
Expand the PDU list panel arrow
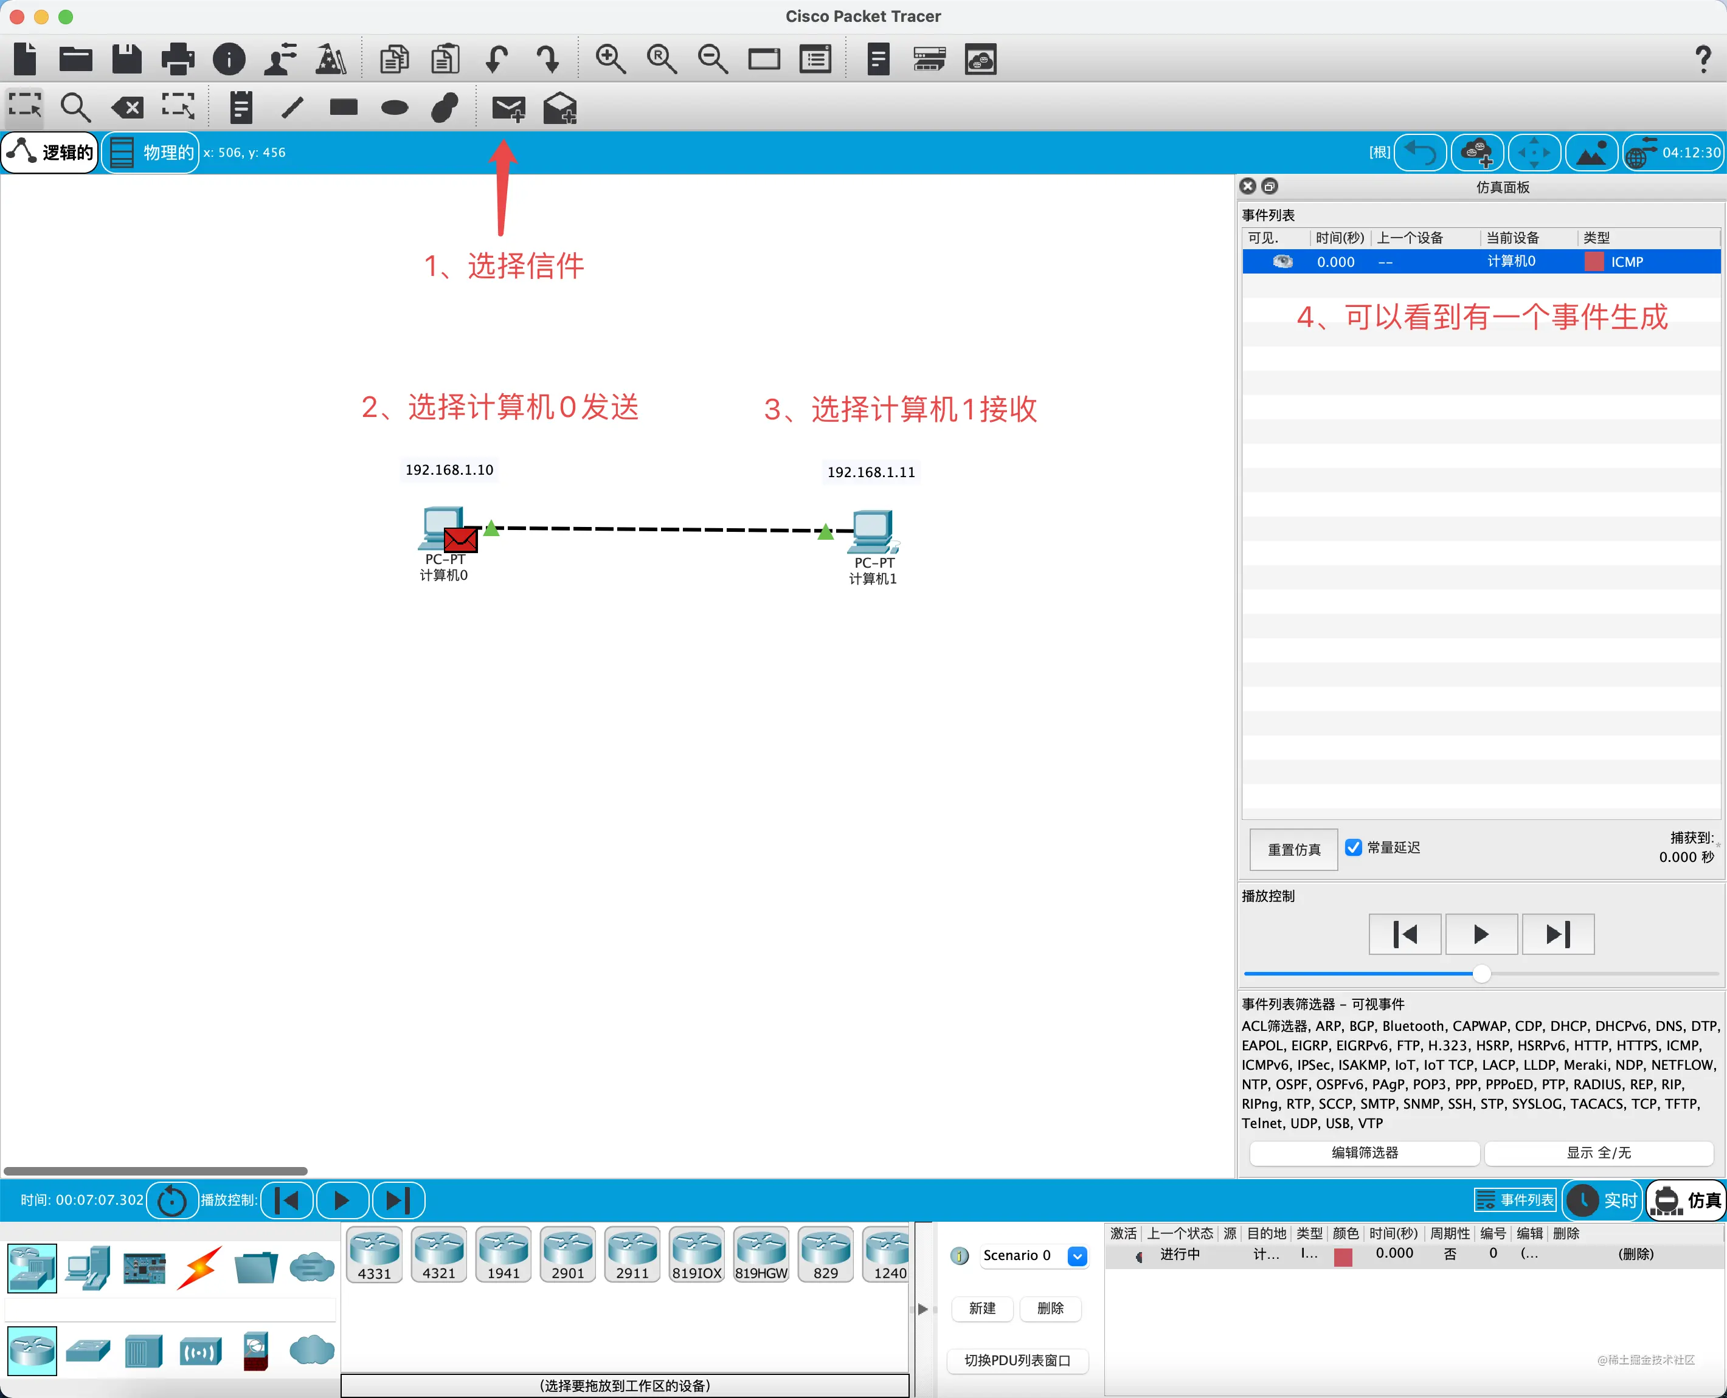923,1309
